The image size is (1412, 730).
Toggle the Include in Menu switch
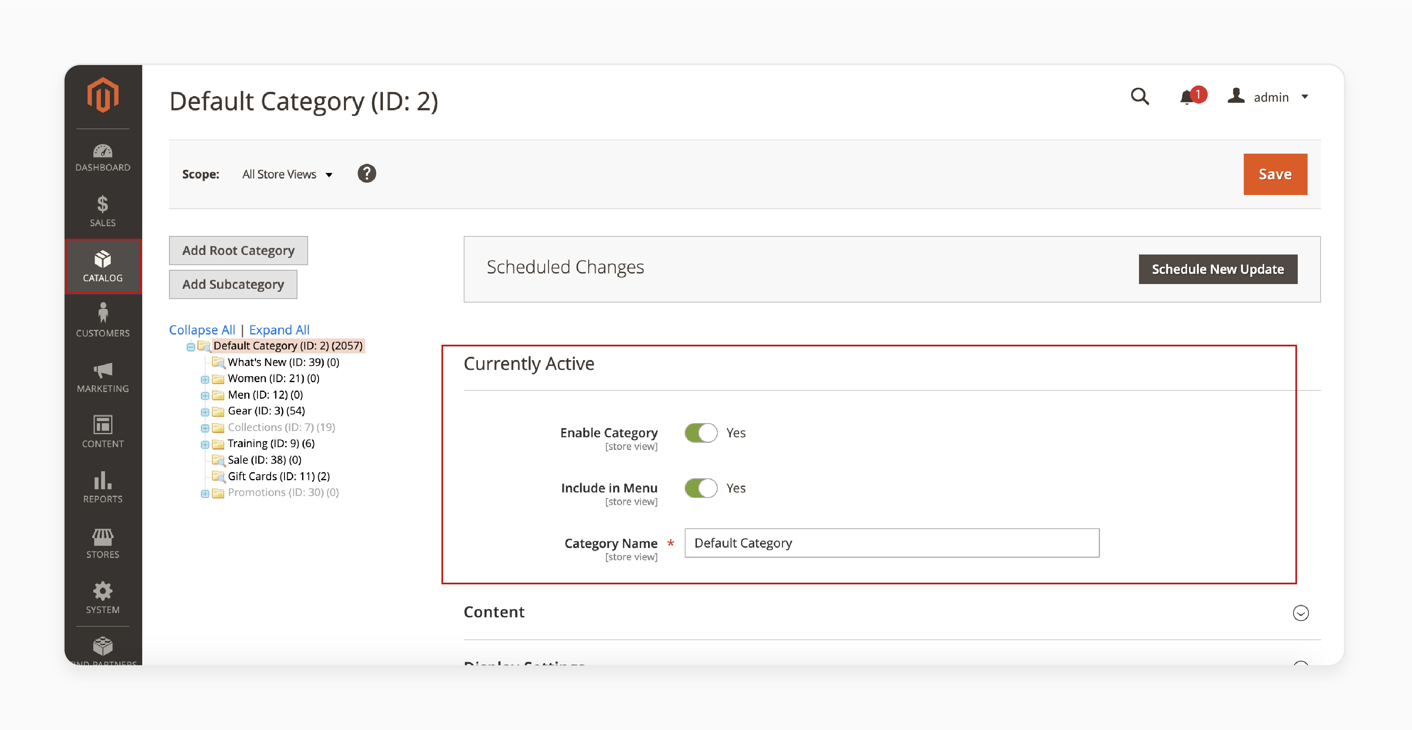700,489
